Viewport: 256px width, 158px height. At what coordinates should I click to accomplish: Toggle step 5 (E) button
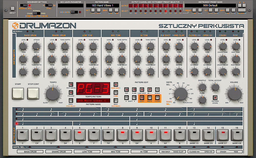pos(79,135)
